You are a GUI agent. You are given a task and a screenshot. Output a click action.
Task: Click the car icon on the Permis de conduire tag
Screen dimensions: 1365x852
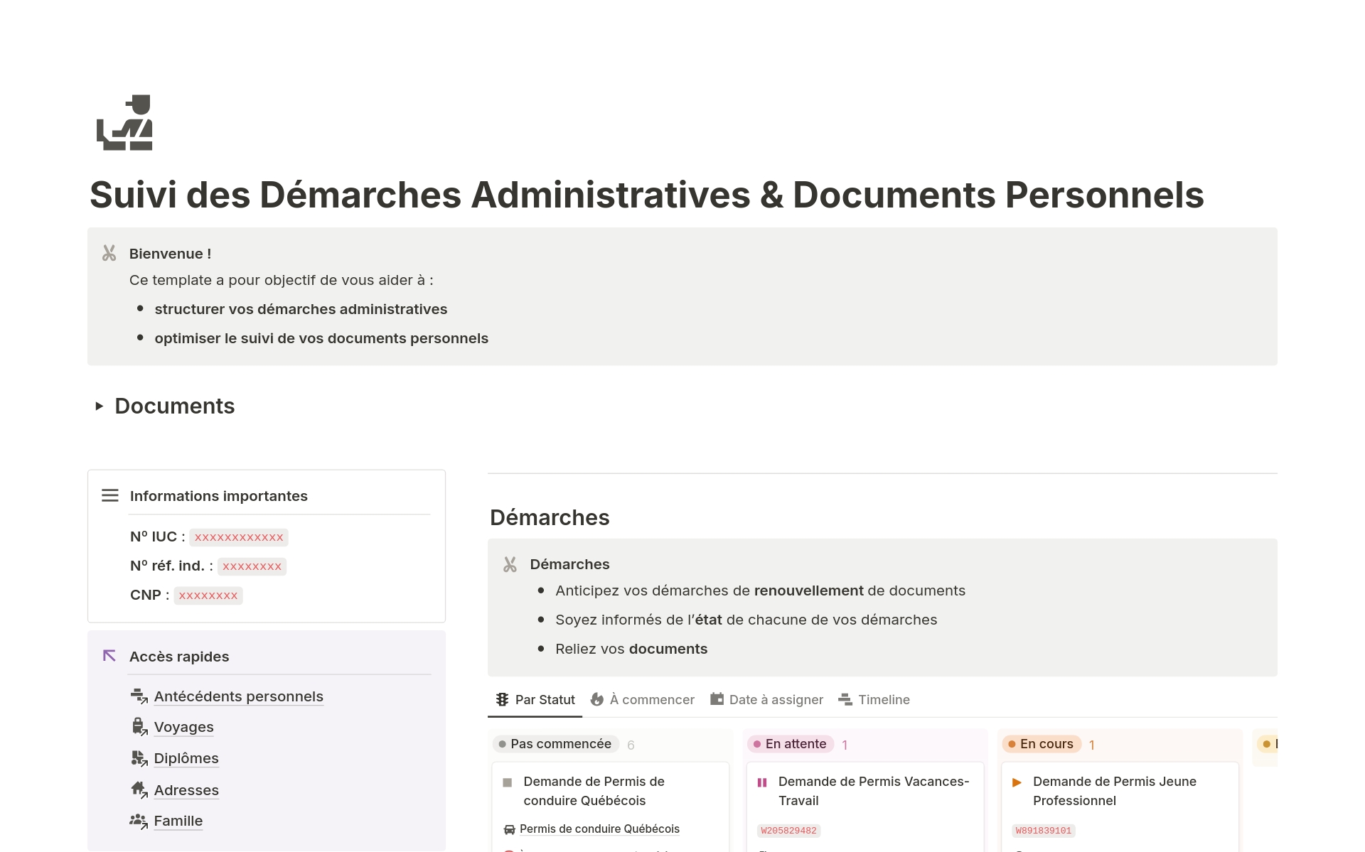pyautogui.click(x=508, y=829)
